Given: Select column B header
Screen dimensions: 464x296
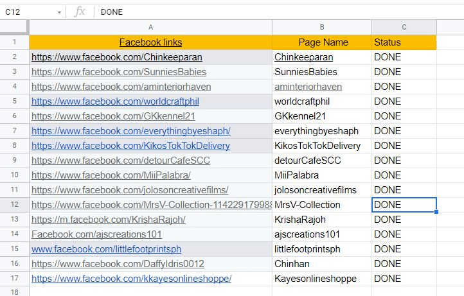Looking at the screenshot, I should 322,27.
